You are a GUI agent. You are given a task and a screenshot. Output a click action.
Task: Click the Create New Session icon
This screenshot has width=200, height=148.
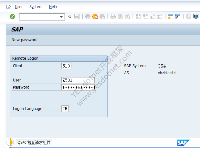(x=170, y=17)
